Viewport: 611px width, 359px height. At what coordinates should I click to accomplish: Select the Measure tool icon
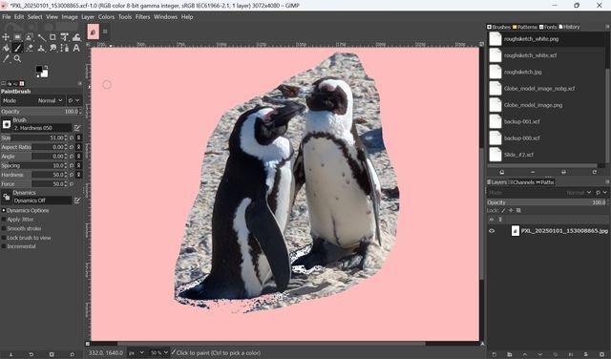[41, 37]
